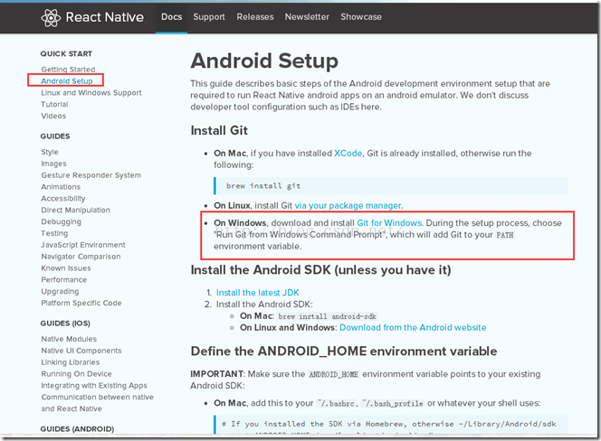Go to the Releases tab
This screenshot has width=601, height=441.
(x=255, y=17)
